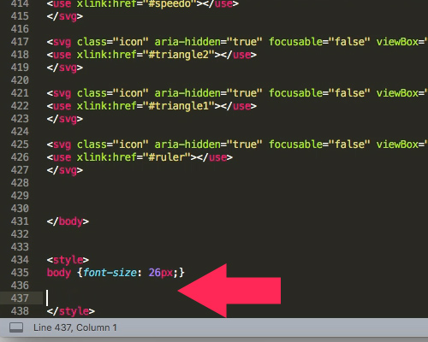Click the closing </svg> tag on line 419
Viewport: 428px width, 342px height.
tap(65, 68)
